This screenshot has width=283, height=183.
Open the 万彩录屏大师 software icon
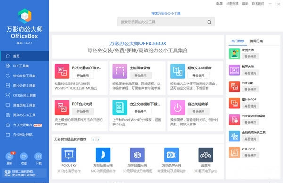[x=172, y=155]
